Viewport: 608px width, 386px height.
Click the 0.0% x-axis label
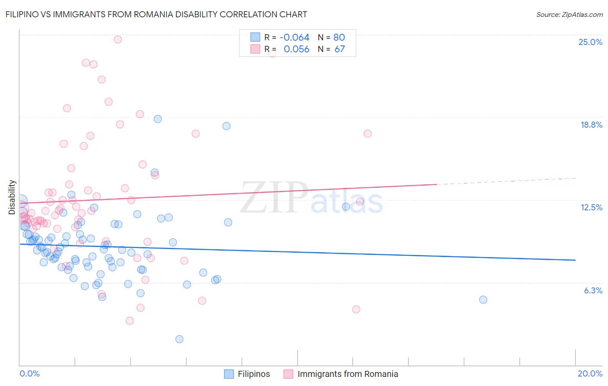click(29, 373)
